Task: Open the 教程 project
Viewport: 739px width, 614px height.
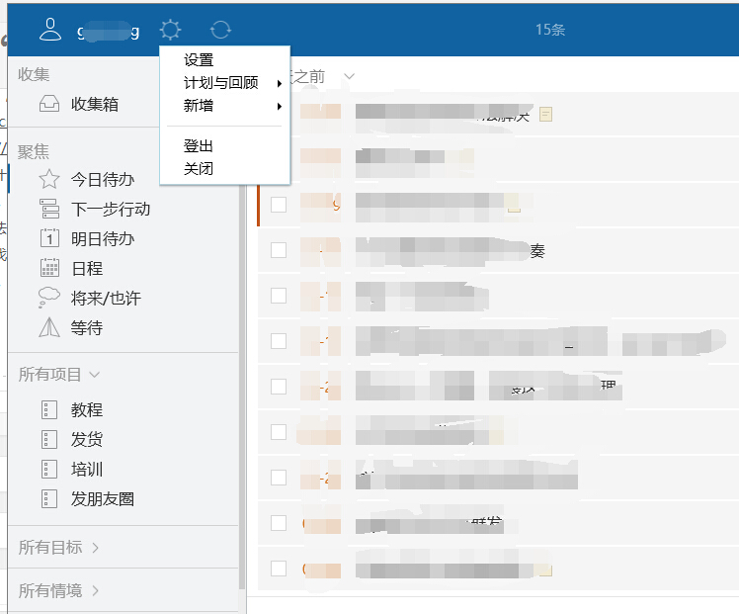Action: 86,410
